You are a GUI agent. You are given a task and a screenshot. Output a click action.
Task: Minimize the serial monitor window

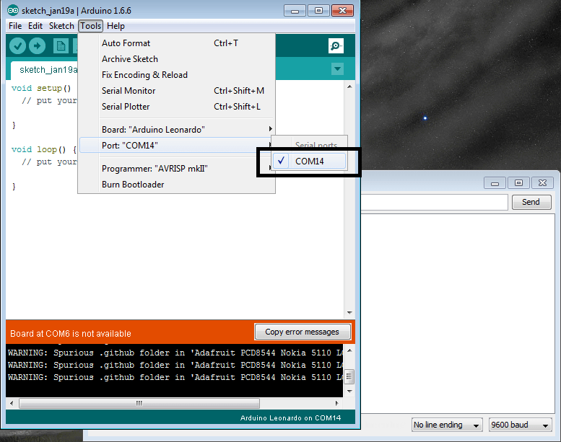click(x=495, y=183)
